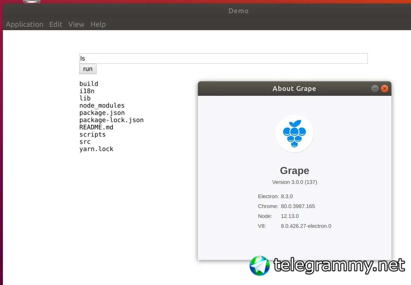Click the 'src' entry in output
411x285 pixels.
coord(85,142)
